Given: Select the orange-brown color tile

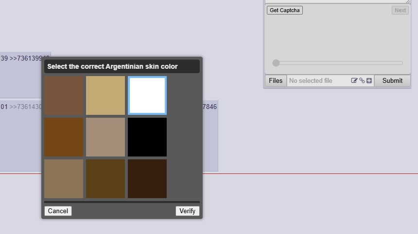Looking at the screenshot, I should point(64,137).
